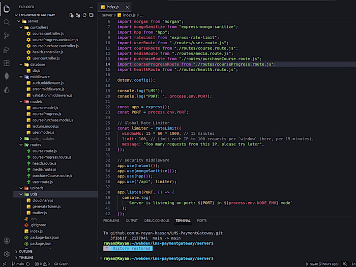This screenshot has height=267, width=356.
Task: Switch to the PORTS panel tab
Action: [202, 221]
